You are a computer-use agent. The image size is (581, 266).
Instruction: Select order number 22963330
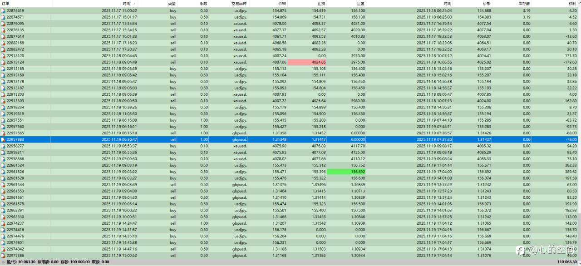[x=15, y=217]
